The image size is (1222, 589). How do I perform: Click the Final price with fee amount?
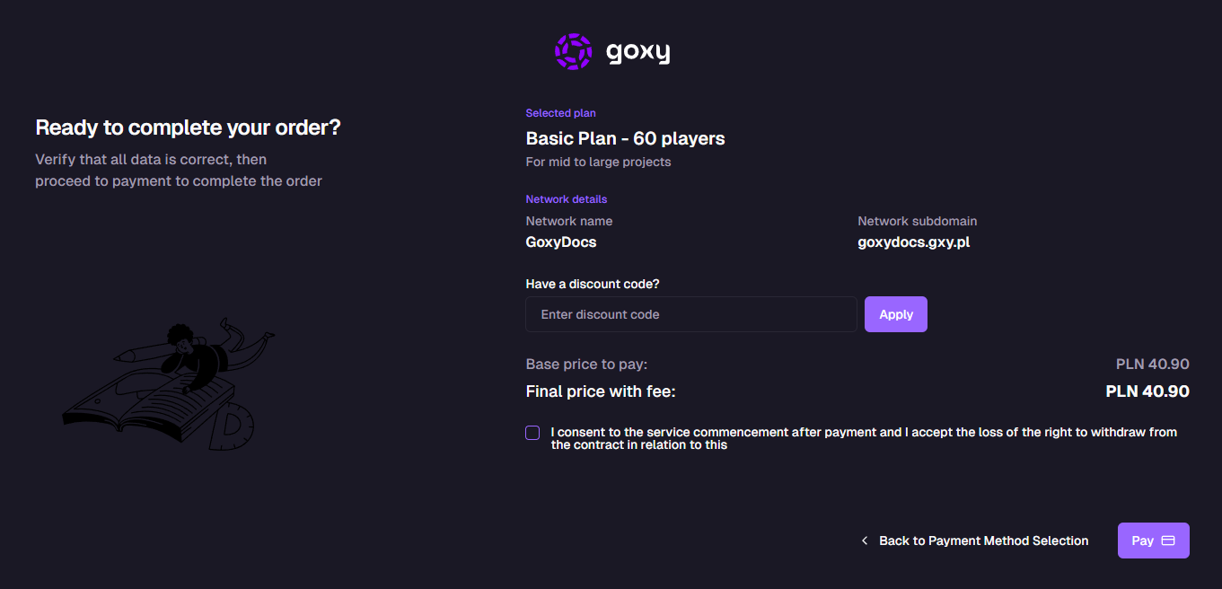coord(1147,391)
